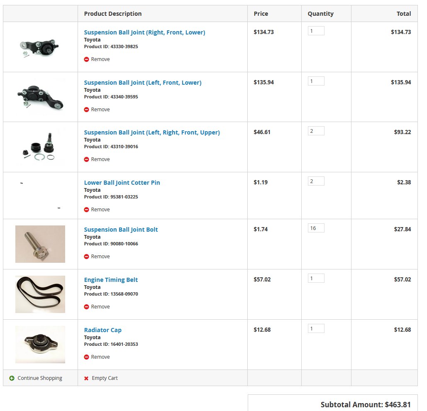Click red remove icon for Engine Timing Belt
Image resolution: width=427 pixels, height=411 pixels.
[x=86, y=307]
